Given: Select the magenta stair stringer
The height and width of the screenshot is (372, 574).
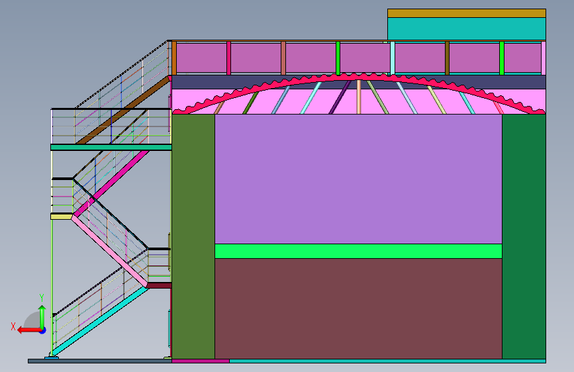Looking at the screenshot, I should (112, 183).
